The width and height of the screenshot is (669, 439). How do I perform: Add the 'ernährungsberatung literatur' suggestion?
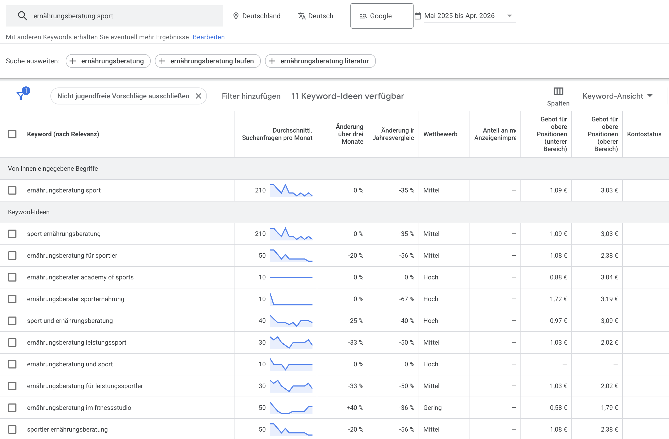point(320,61)
